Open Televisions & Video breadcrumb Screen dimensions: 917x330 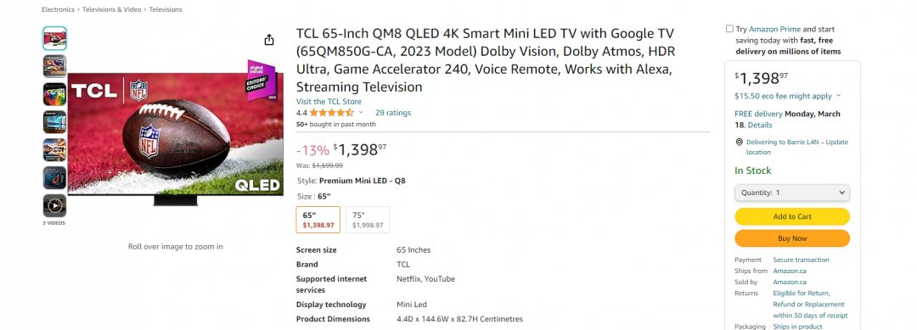coord(112,9)
